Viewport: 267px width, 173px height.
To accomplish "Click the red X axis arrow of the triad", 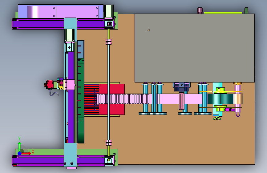I will (x=26, y=153).
